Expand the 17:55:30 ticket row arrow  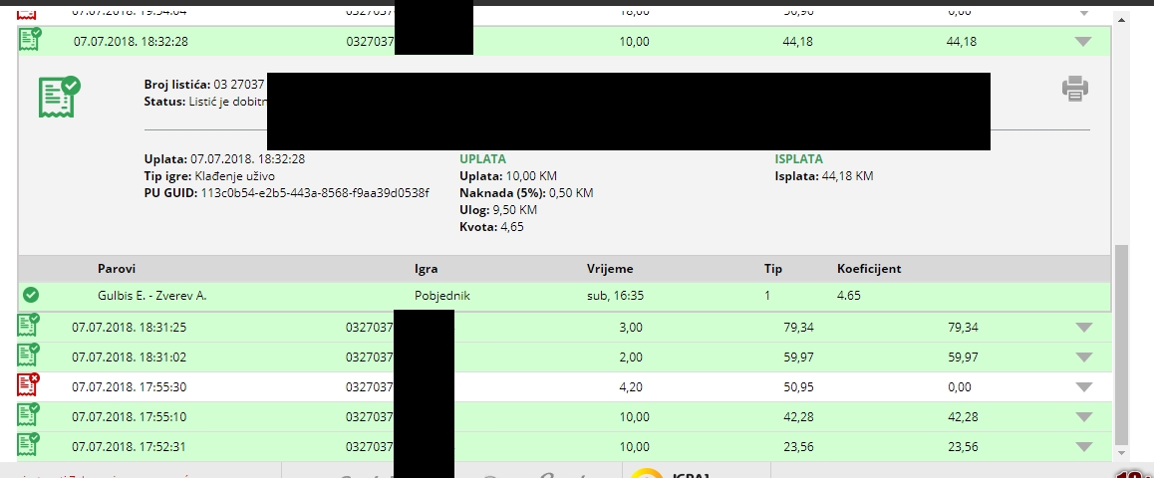[1083, 387]
